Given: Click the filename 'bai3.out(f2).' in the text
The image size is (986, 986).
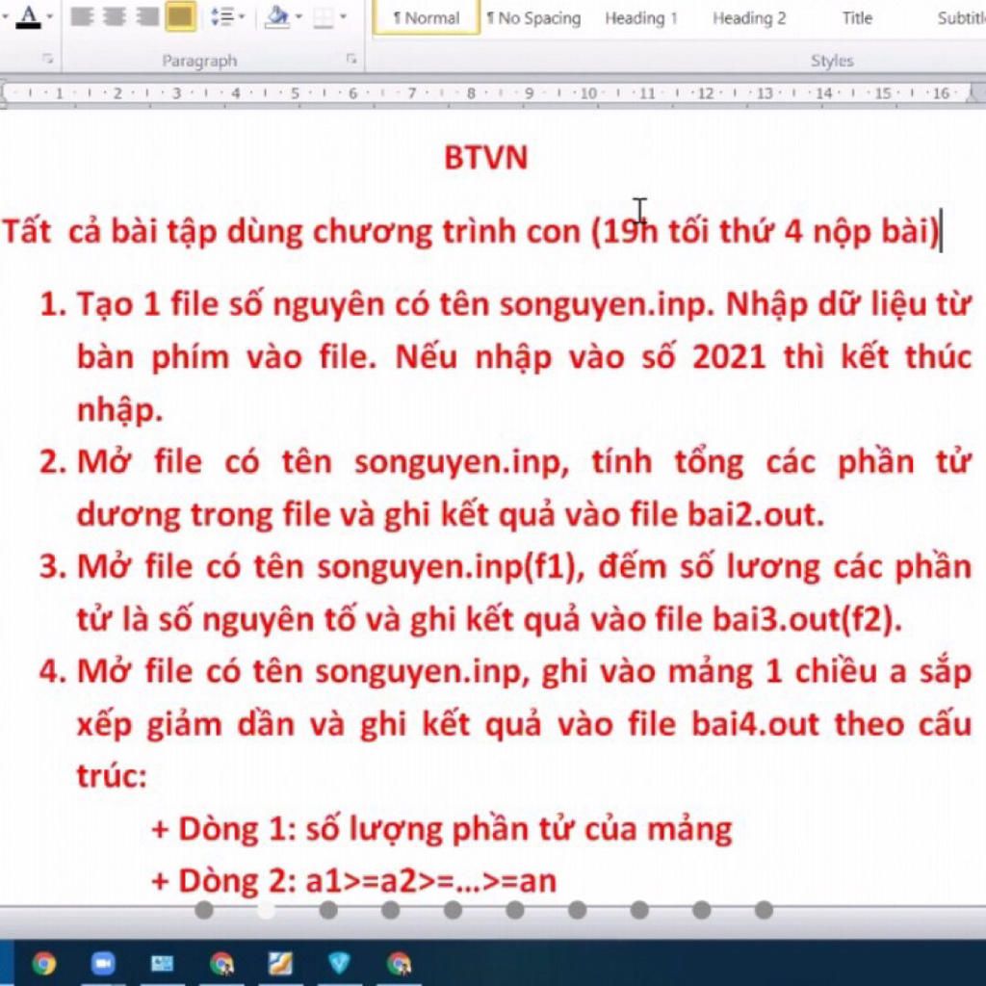Looking at the screenshot, I should click(807, 619).
